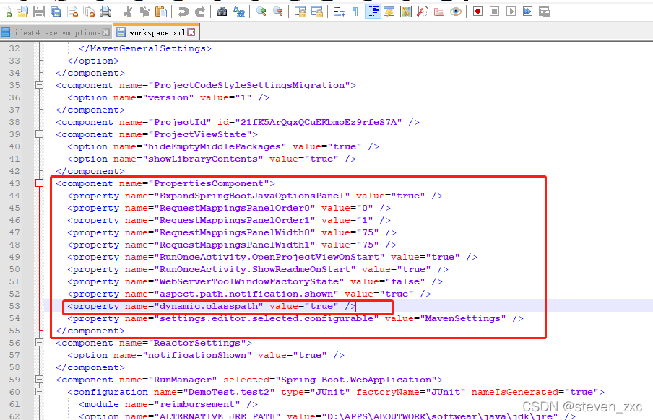Collapse the ProjectViewState component fold
The image size is (653, 420).
pos(39,134)
